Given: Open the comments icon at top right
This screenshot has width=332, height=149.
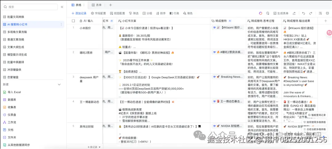Looking at the screenshot, I should tap(327, 13).
